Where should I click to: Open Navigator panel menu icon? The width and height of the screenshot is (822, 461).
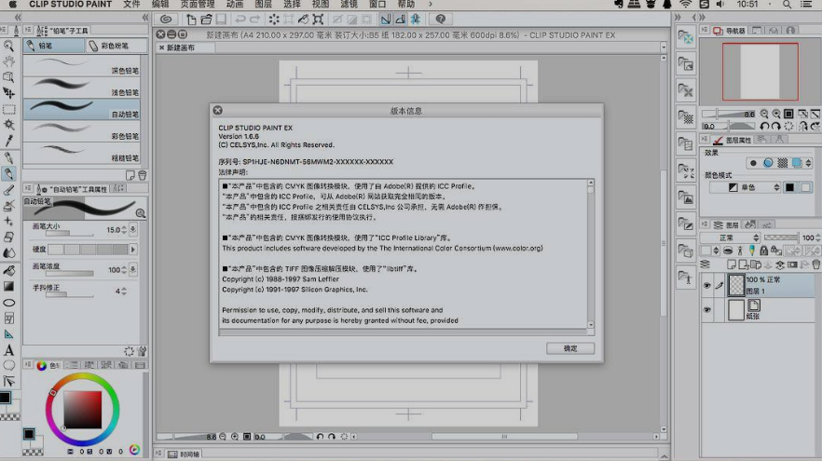point(705,31)
